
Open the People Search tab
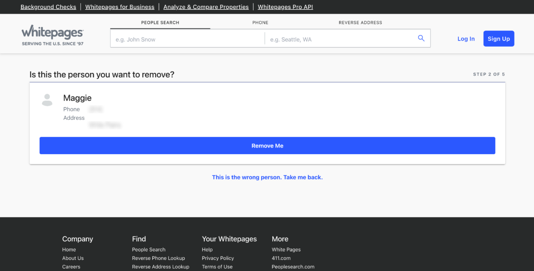coord(160,23)
